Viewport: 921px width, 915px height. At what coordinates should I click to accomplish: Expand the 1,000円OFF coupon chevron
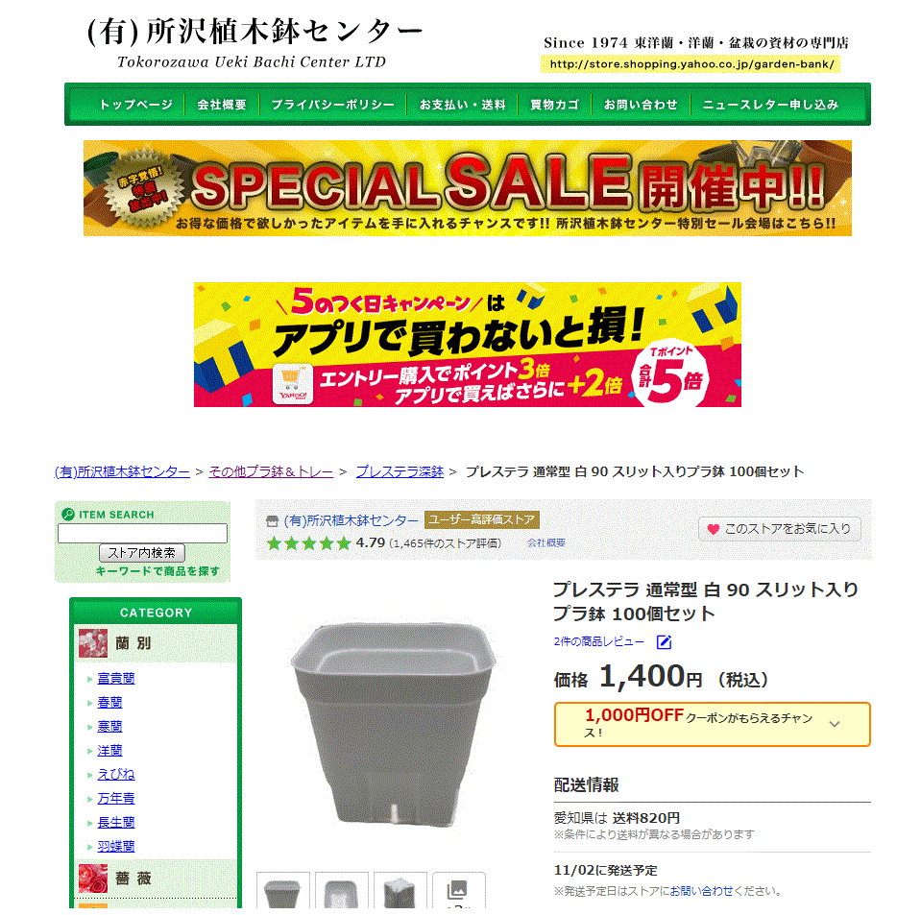834,724
